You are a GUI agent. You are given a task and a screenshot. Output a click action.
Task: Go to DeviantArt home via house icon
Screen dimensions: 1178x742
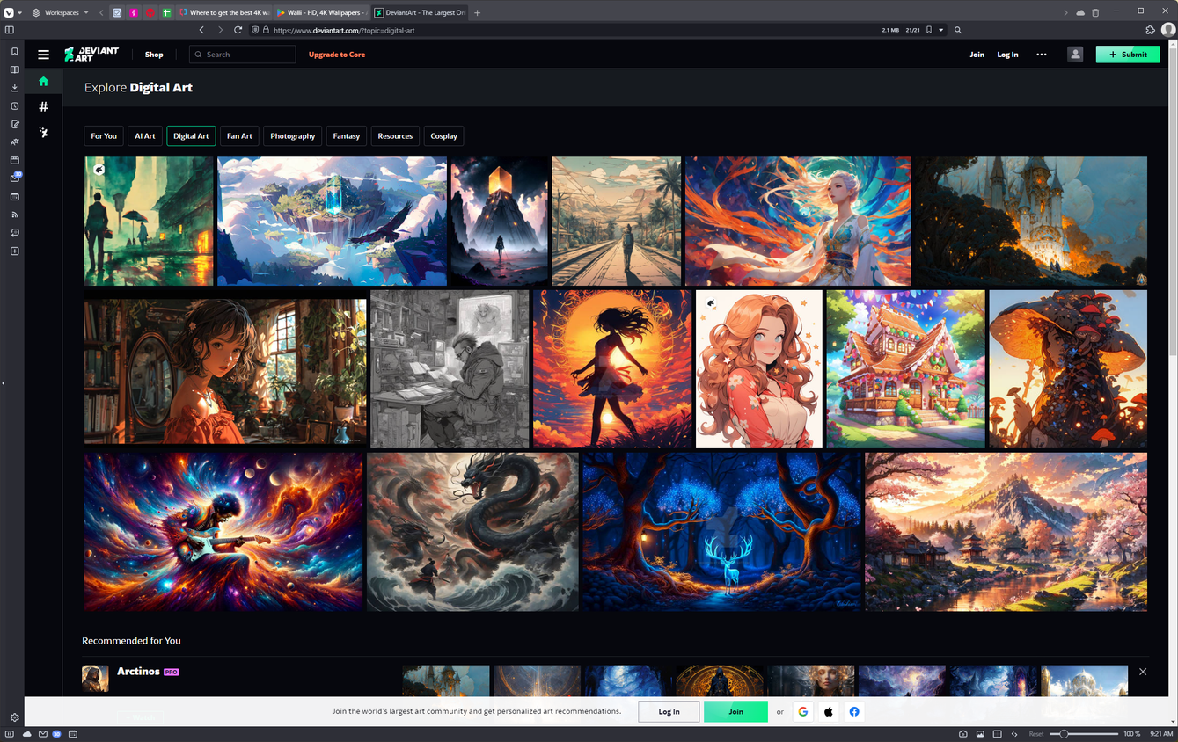coord(43,81)
